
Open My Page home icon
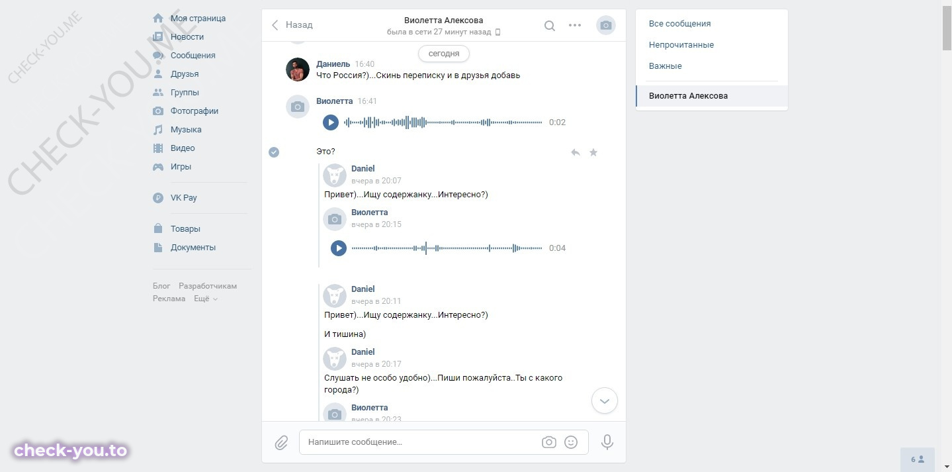158,19
